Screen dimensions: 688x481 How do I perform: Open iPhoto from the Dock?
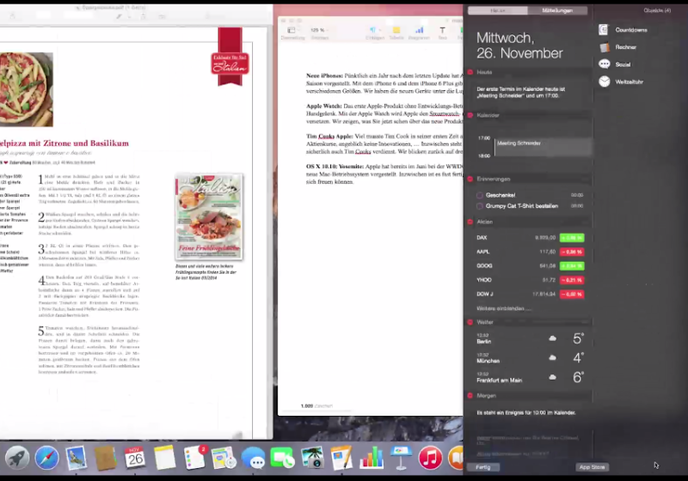point(312,458)
